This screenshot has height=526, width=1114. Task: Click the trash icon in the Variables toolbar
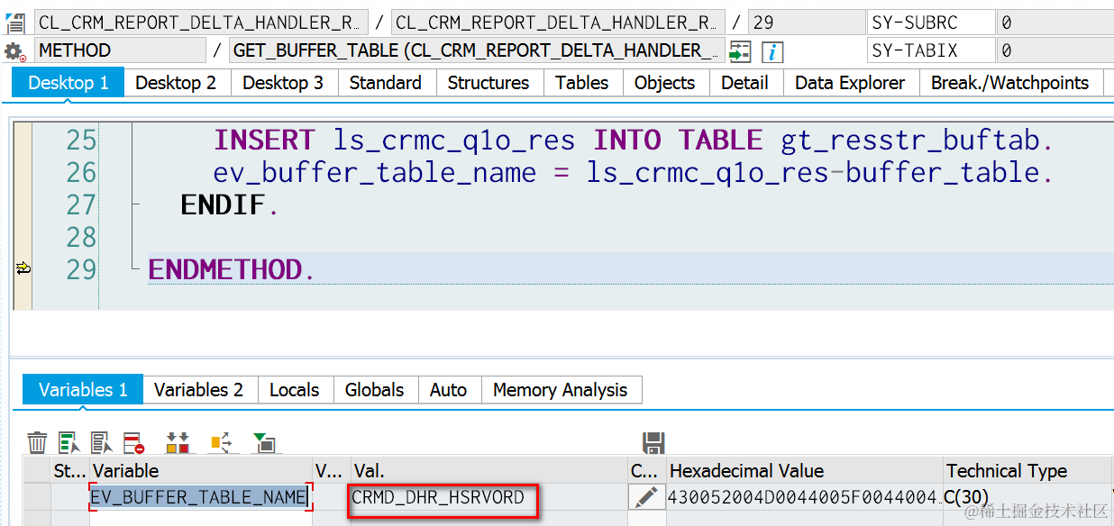tap(37, 442)
